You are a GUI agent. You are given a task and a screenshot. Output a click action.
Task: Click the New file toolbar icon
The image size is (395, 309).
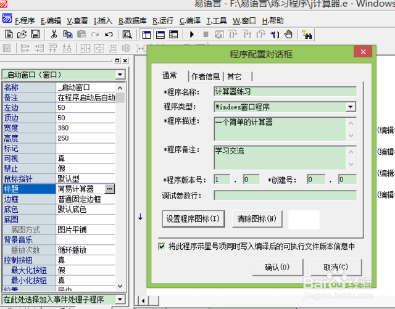tap(8, 34)
